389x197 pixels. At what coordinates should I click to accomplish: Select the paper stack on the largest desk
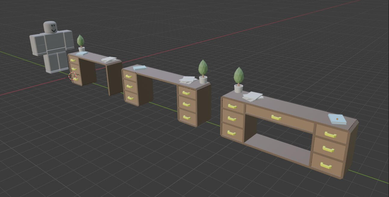coord(253,96)
